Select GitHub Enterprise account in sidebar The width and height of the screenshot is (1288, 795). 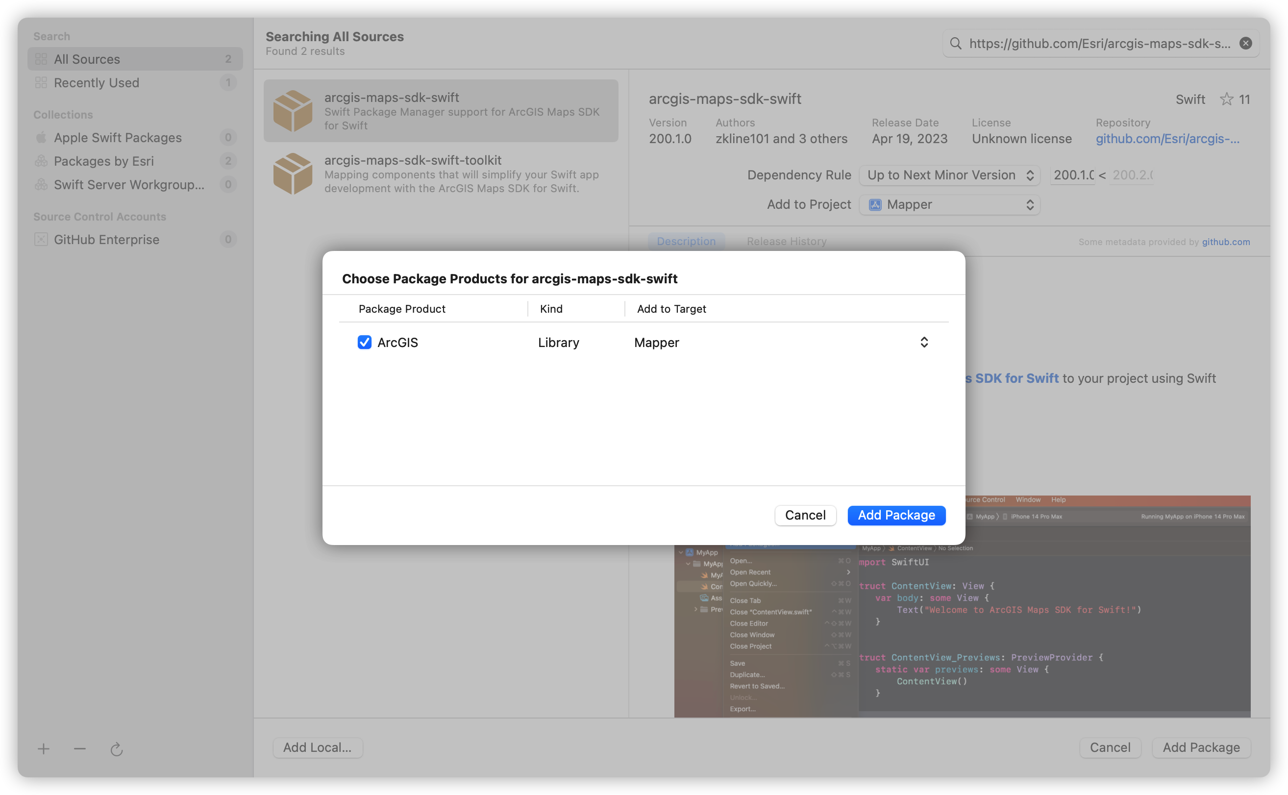pos(106,240)
